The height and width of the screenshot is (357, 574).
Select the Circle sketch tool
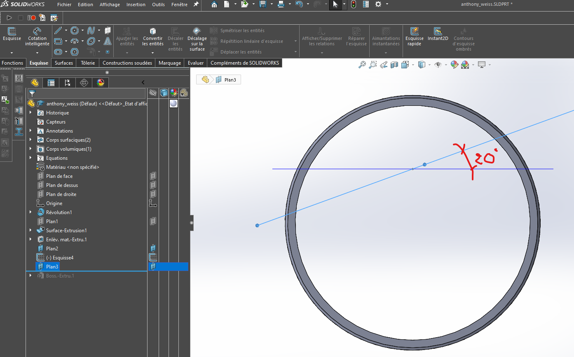pyautogui.click(x=75, y=30)
